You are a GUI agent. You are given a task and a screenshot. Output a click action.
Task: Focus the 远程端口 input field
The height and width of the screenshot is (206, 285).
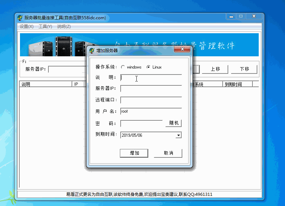click(x=151, y=100)
